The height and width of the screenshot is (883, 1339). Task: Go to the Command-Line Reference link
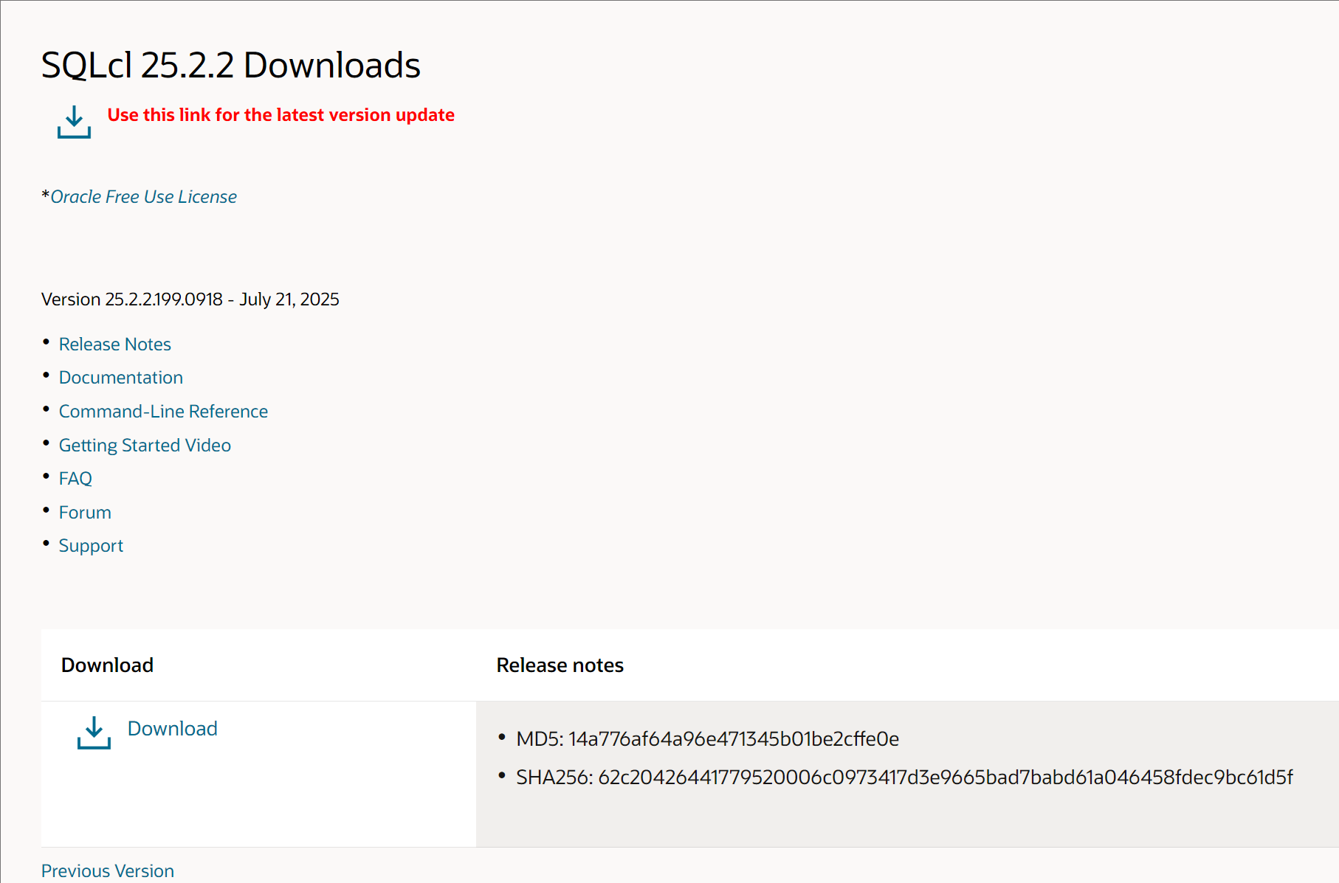(163, 412)
